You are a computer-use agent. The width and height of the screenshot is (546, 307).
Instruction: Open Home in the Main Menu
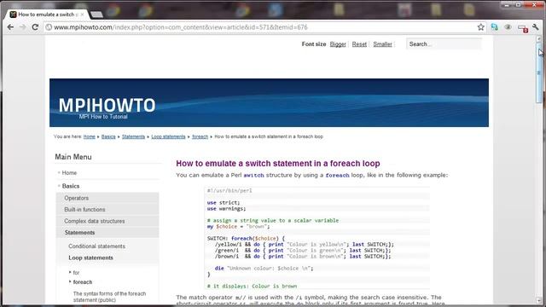point(69,172)
